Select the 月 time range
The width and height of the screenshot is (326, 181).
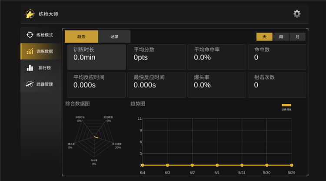click(297, 37)
